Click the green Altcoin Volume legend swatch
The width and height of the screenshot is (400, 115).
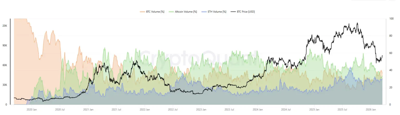point(171,12)
